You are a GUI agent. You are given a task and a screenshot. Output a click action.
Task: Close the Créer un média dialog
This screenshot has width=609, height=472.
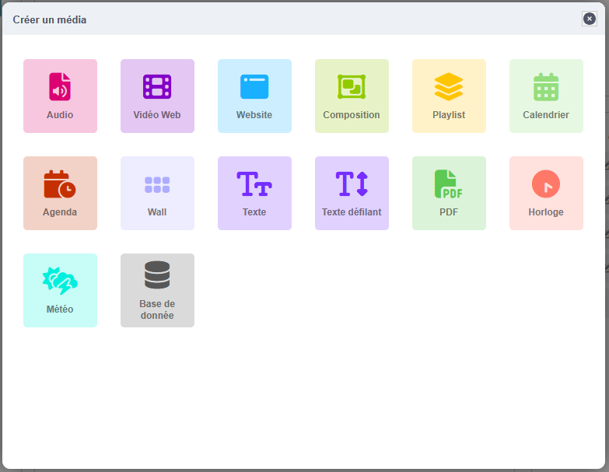pos(590,19)
